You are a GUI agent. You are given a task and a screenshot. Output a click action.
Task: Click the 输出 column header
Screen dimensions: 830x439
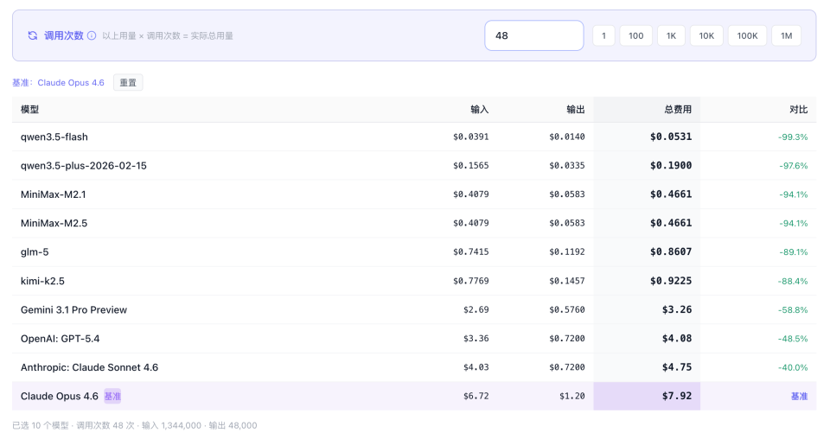point(575,110)
